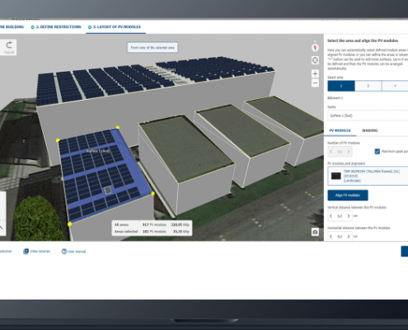This screenshot has width=408, height=330.
Task: Open the Video tutorials link
Action: (x=36, y=252)
